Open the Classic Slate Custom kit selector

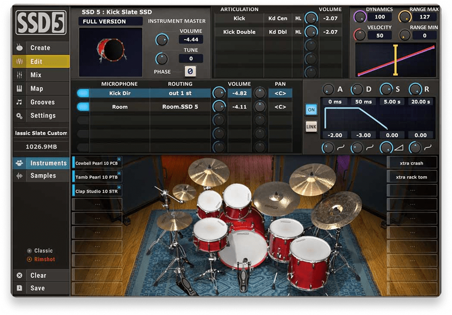click(41, 133)
